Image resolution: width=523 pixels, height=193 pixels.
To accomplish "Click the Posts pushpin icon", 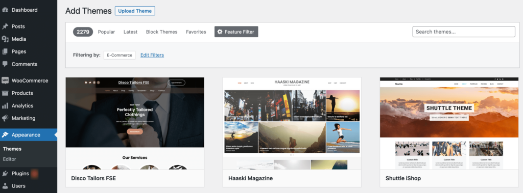I will tap(5, 26).
